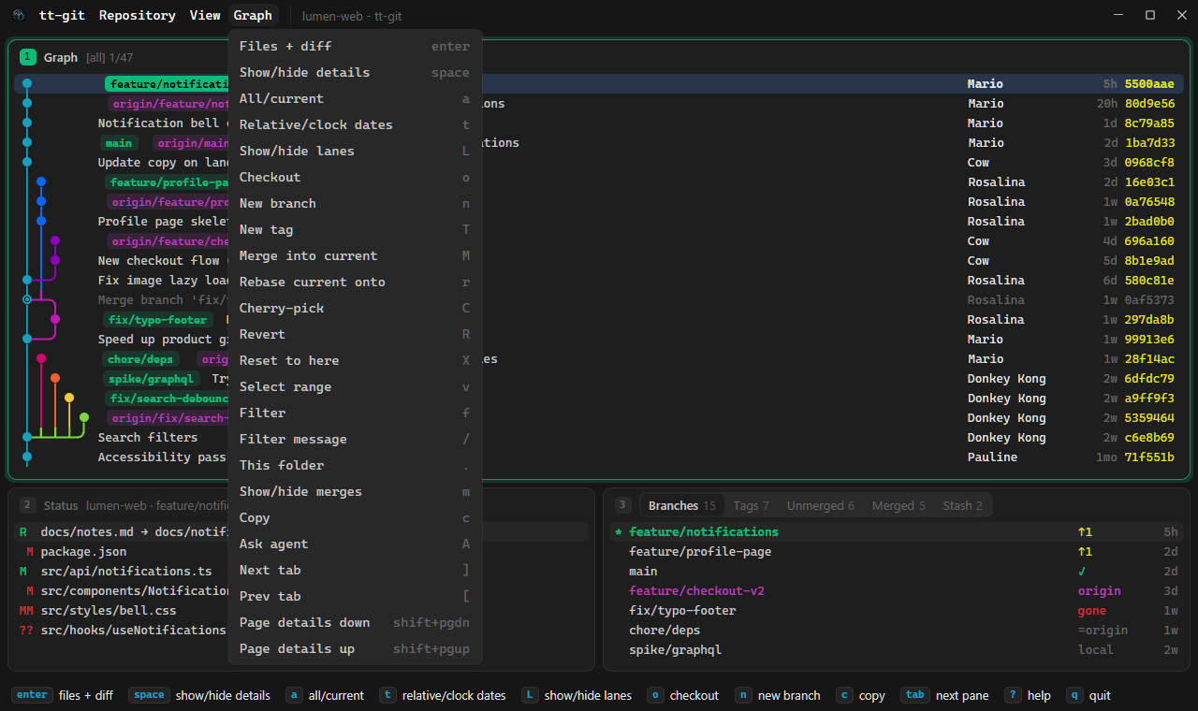Click the quit footer hint

coord(1088,695)
